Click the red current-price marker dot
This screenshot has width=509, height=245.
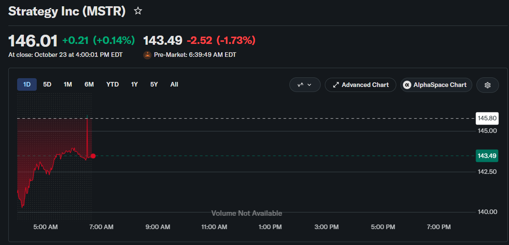pyautogui.click(x=93, y=156)
